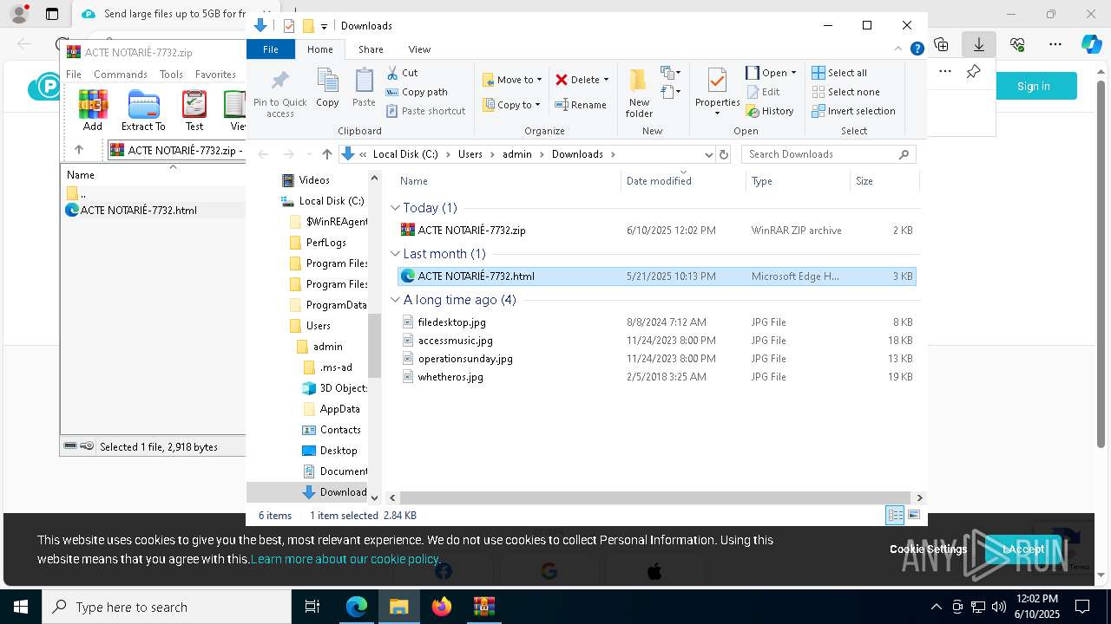
Task: Open Copy to dropdown
Action: click(512, 105)
